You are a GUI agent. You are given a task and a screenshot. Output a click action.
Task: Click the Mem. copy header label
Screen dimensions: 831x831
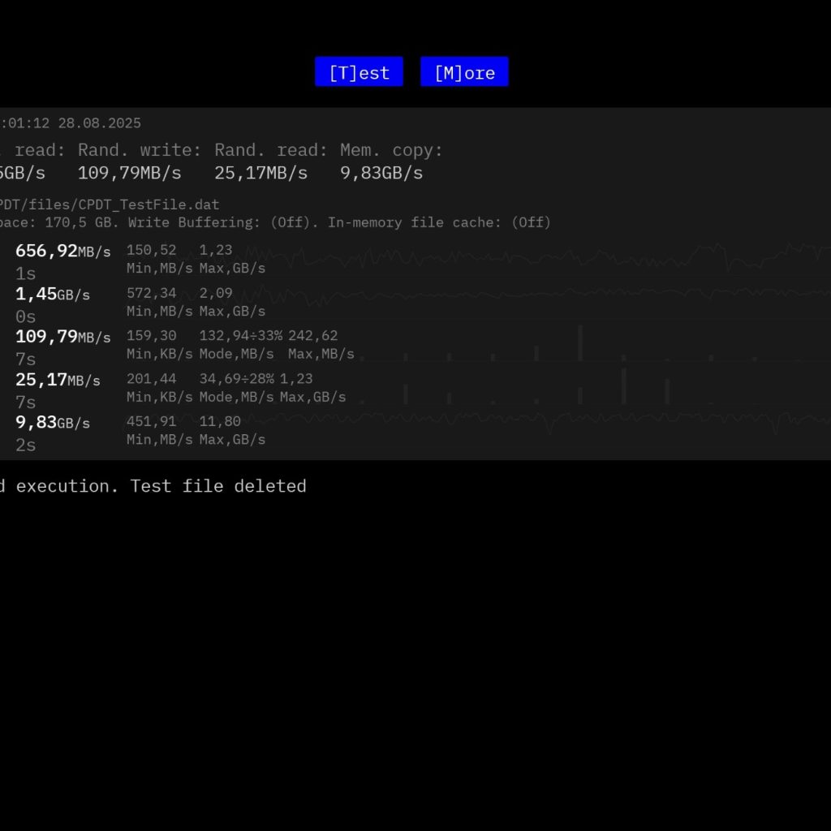click(391, 150)
